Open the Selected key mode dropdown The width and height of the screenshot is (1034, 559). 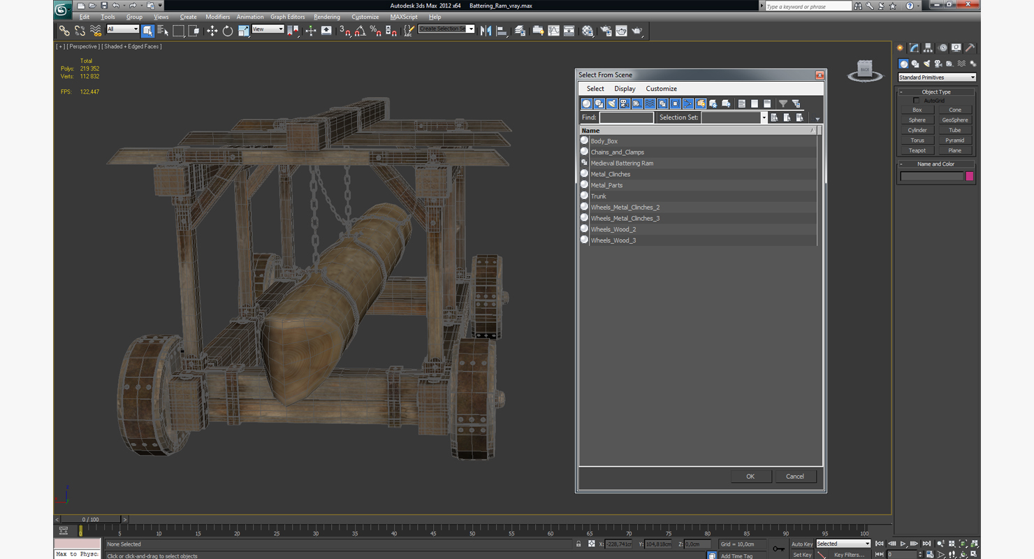tap(843, 544)
